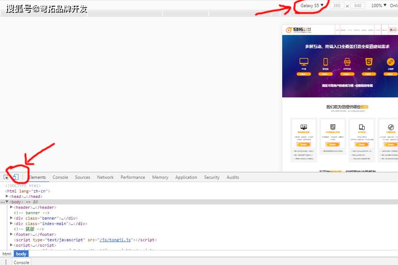Click the PC monitor icon in the banner

304,62
